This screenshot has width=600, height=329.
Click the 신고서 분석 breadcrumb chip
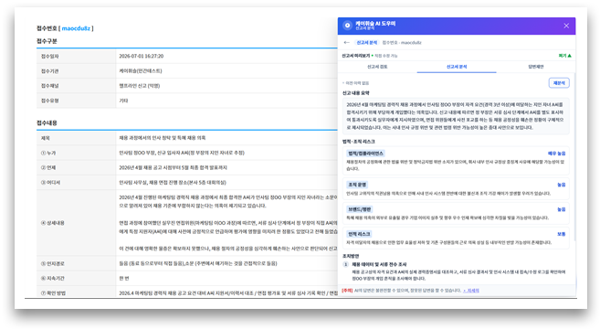pos(366,43)
